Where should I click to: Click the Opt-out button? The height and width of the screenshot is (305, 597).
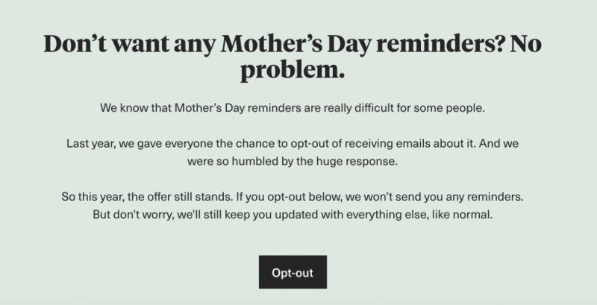(x=293, y=272)
